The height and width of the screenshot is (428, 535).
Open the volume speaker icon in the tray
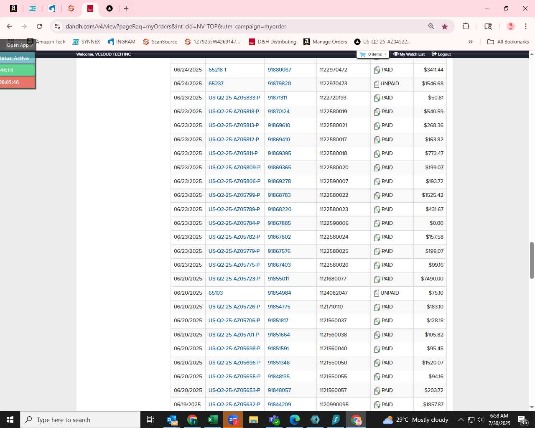click(x=481, y=420)
